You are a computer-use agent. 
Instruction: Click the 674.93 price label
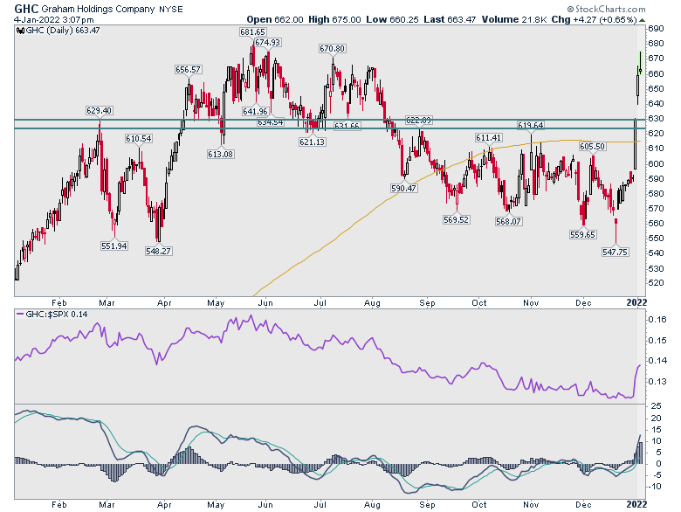pos(267,43)
